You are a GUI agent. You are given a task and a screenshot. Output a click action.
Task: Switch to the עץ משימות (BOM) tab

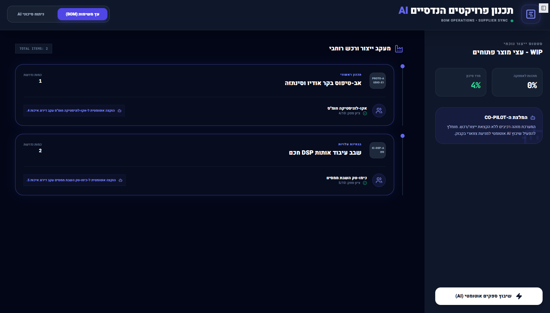pos(82,14)
